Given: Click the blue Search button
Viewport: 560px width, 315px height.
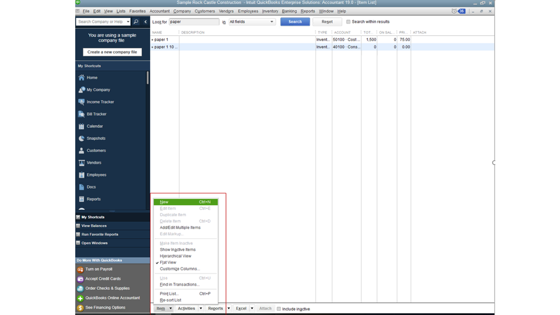Looking at the screenshot, I should click(x=295, y=22).
